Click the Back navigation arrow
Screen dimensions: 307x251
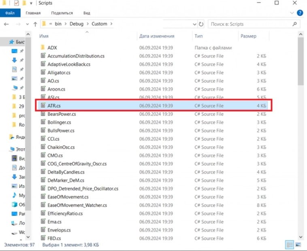pyautogui.click(x=6, y=24)
